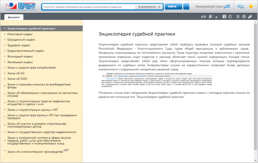The width and height of the screenshot is (258, 163).
Task: Open Налоговый кодекс in the sidebar
Action: point(20,34)
